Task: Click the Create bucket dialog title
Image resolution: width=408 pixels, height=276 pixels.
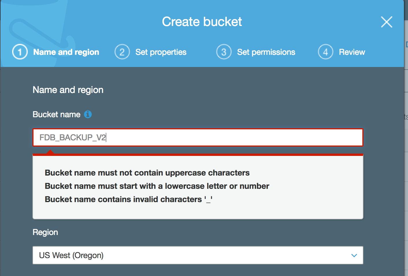Action: click(202, 21)
